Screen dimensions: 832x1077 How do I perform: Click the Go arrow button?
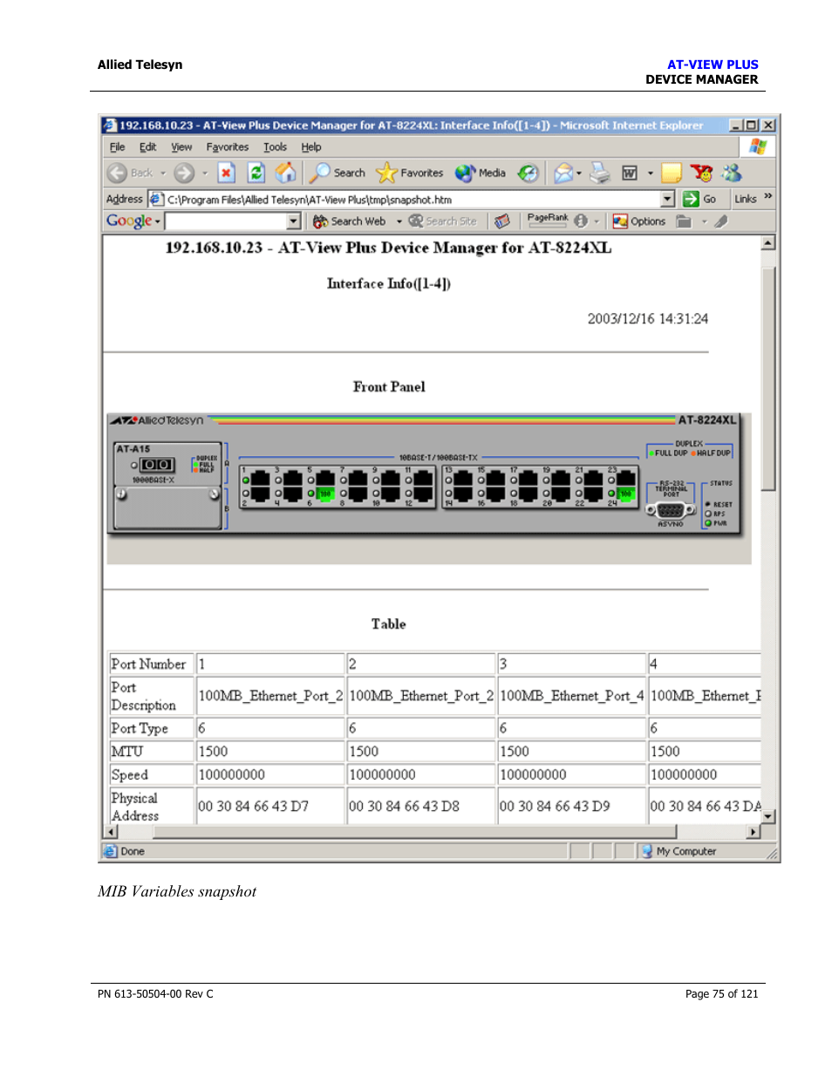(x=699, y=199)
